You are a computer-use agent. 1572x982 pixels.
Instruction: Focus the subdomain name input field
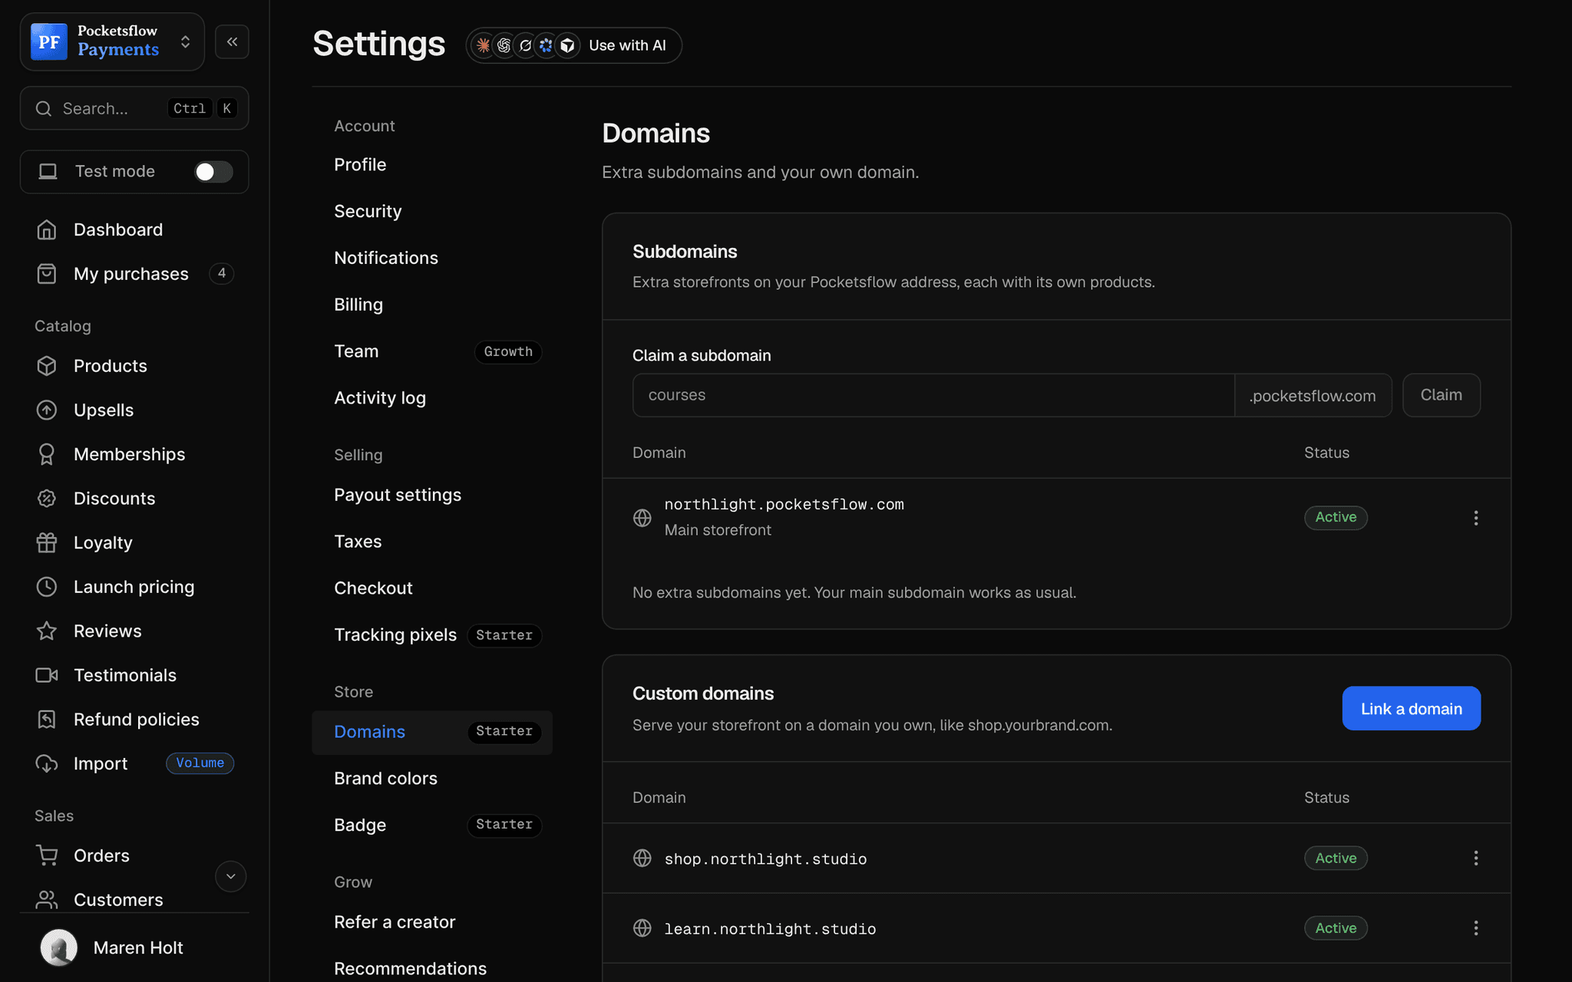coord(933,395)
